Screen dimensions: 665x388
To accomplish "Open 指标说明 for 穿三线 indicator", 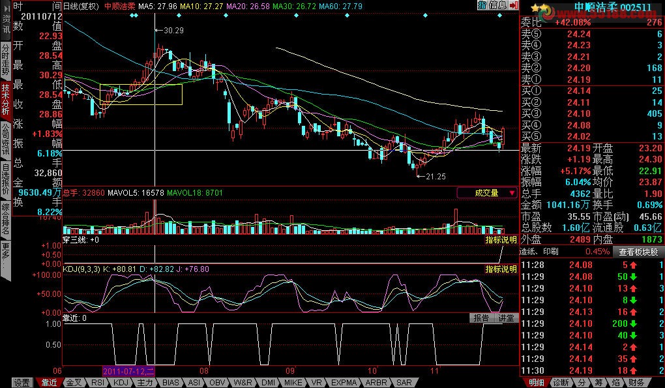I will [501, 240].
